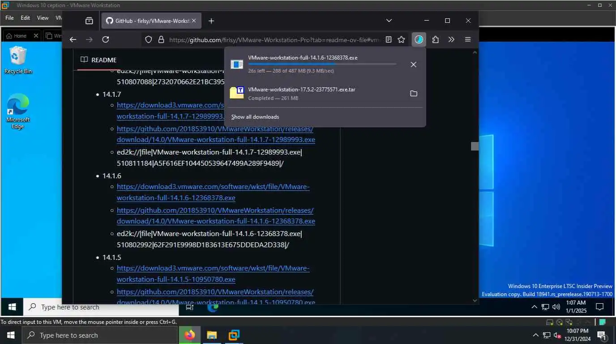Open Firefox Extensions puzzle icon

[435, 39]
